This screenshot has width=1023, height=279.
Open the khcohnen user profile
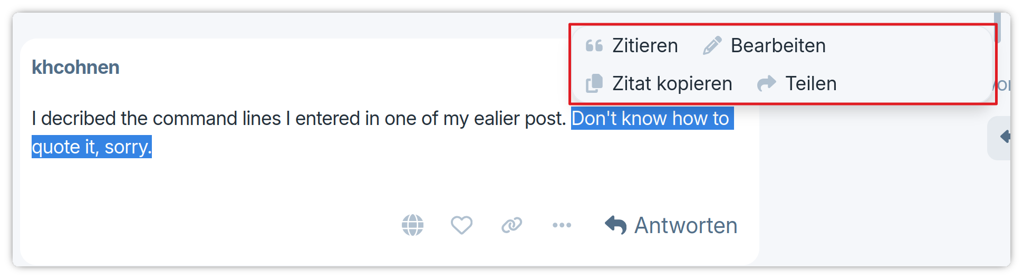pyautogui.click(x=75, y=68)
